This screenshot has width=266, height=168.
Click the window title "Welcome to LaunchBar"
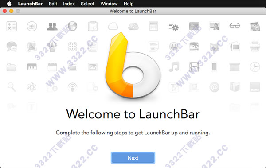pos(133,11)
